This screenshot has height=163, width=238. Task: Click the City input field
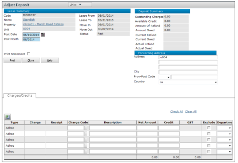pos(188,72)
